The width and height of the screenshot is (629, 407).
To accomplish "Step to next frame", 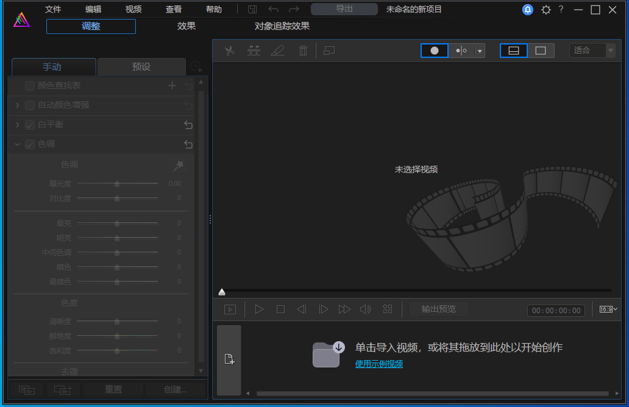I will click(x=323, y=309).
